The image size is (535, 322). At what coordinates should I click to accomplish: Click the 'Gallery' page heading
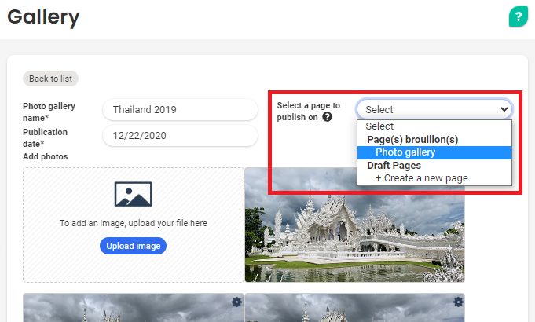click(43, 16)
